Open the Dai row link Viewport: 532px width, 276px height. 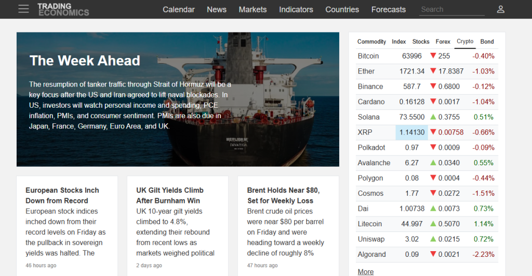click(x=363, y=209)
